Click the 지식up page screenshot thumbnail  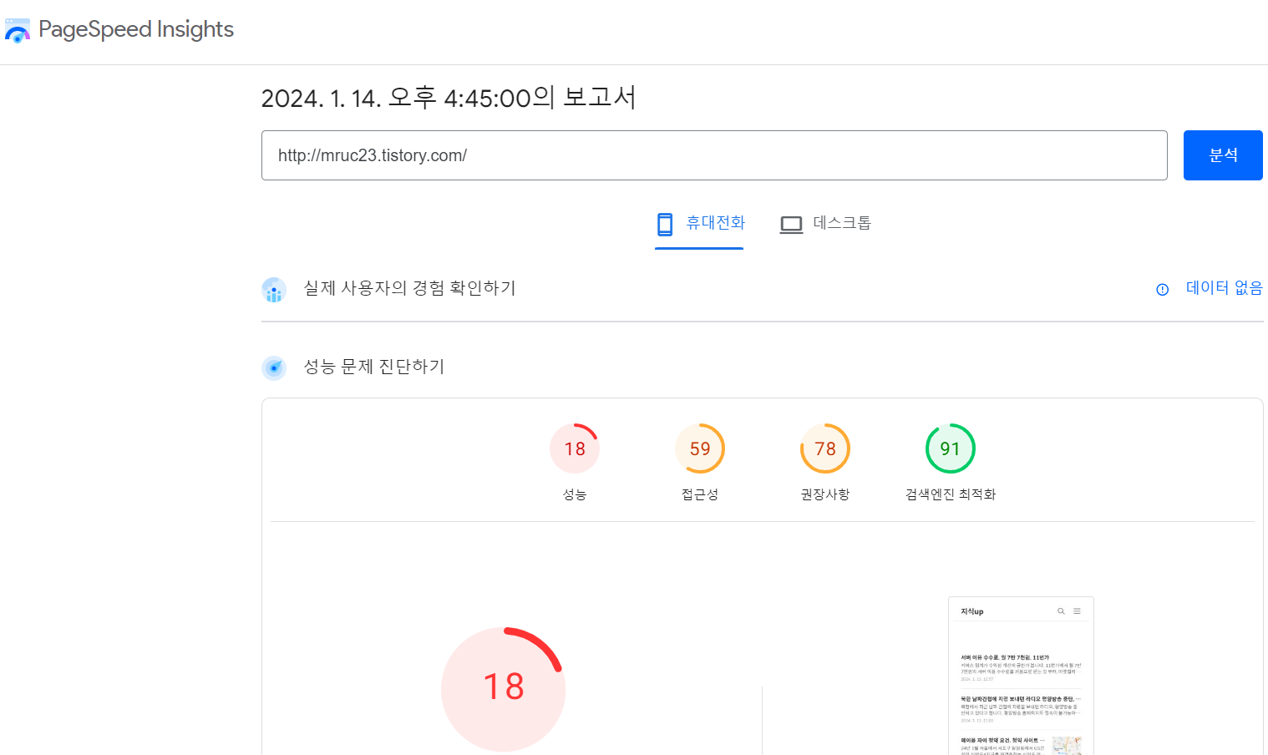point(1020,675)
